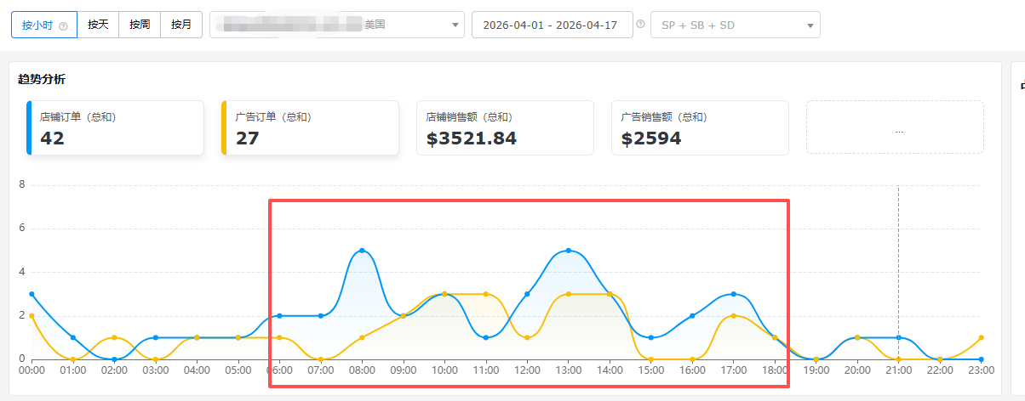1025x401 pixels.
Task: Click help icon right of date range
Action: [640, 24]
